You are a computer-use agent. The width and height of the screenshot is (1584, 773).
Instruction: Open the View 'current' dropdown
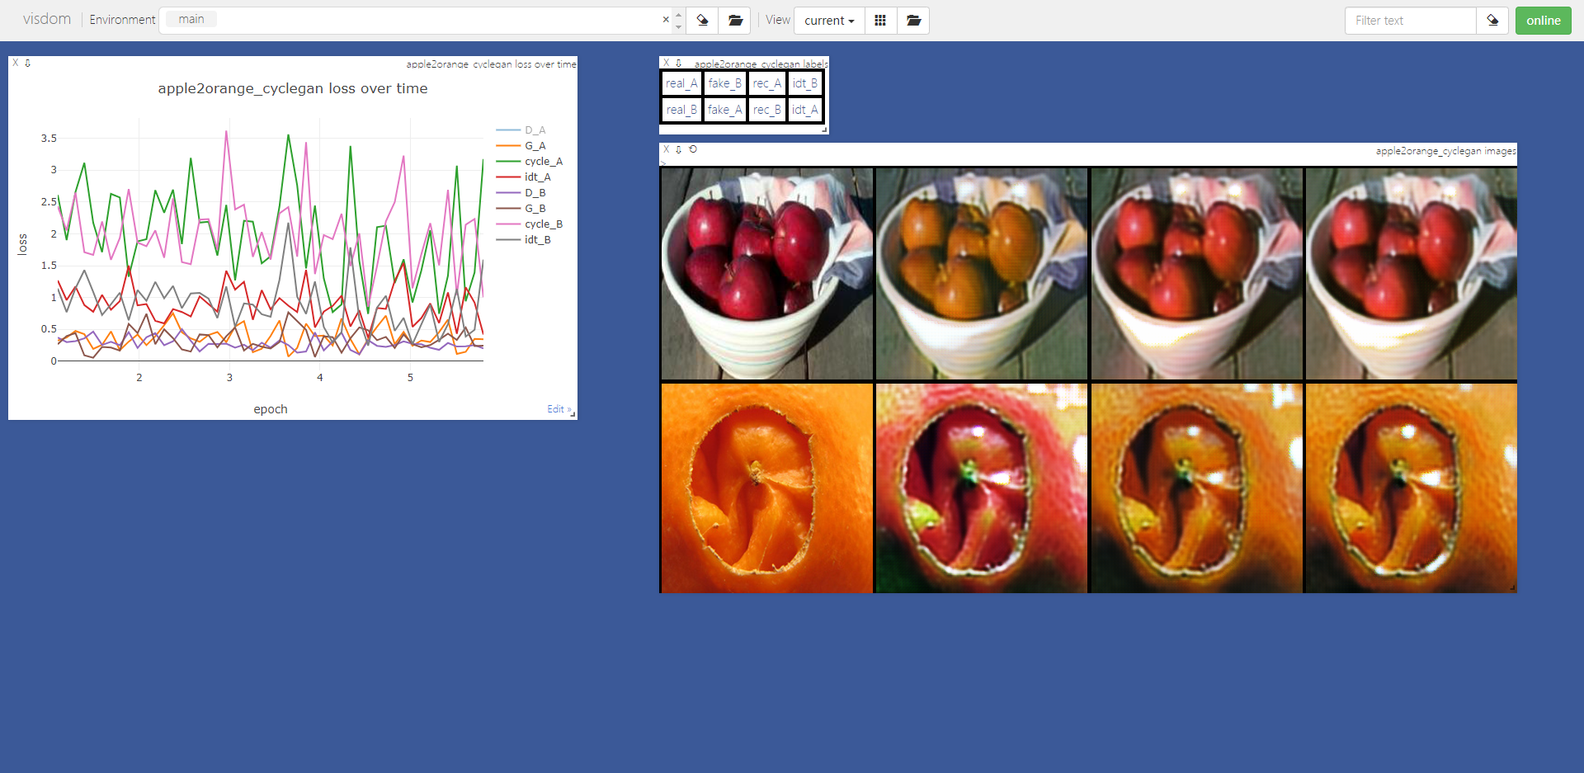click(x=828, y=21)
